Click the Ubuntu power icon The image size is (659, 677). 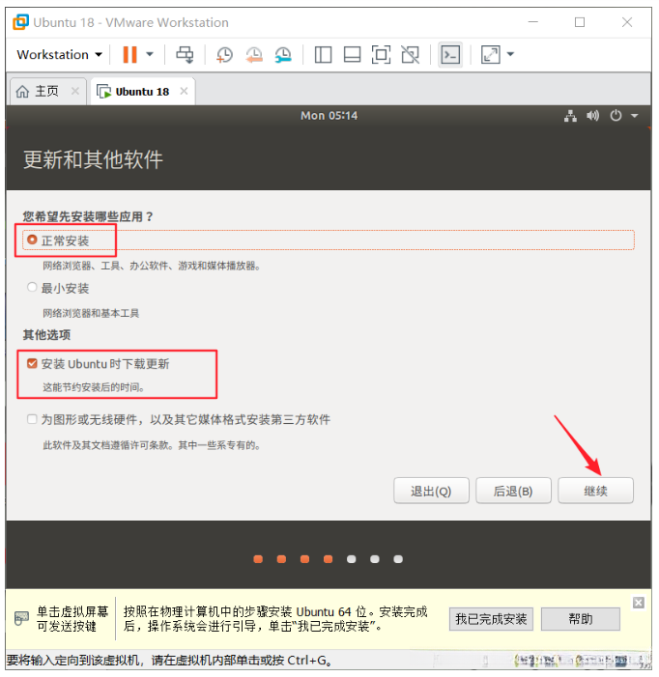click(x=616, y=116)
